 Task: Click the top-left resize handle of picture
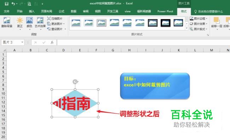(x=52, y=89)
